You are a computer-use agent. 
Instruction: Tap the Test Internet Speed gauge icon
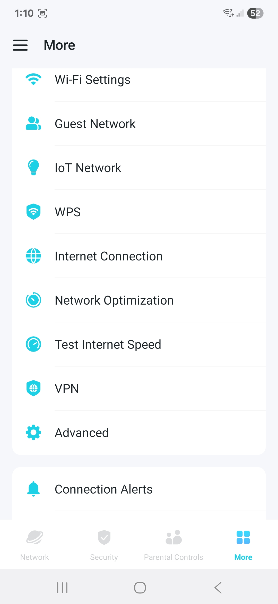coord(33,344)
